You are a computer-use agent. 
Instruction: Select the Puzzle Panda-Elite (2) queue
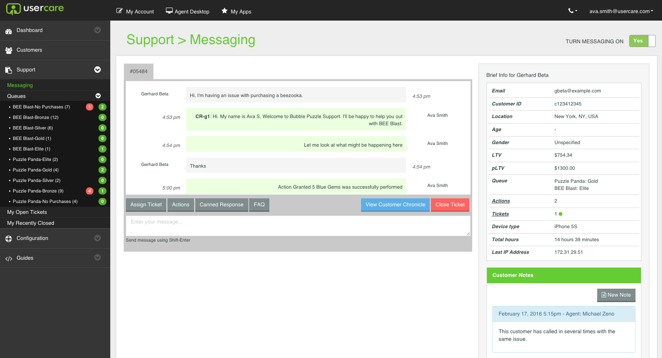(x=35, y=160)
